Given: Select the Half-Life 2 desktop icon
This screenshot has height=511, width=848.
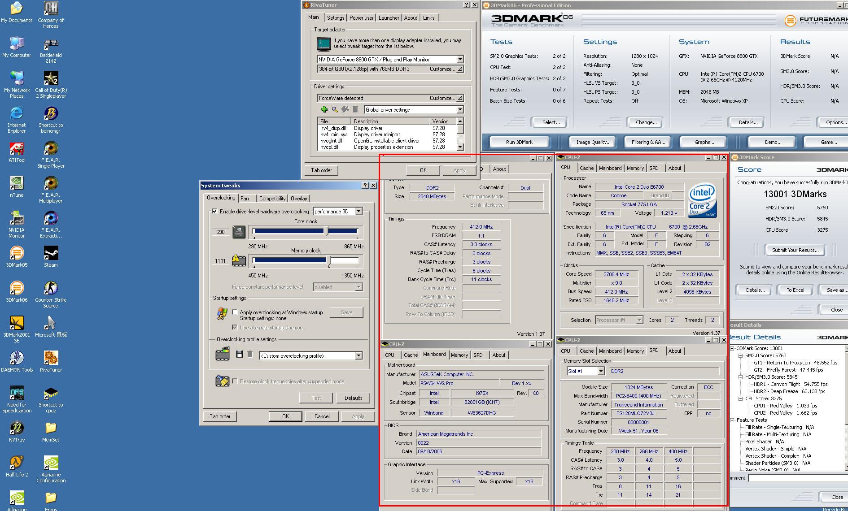Looking at the screenshot, I should 17,467.
